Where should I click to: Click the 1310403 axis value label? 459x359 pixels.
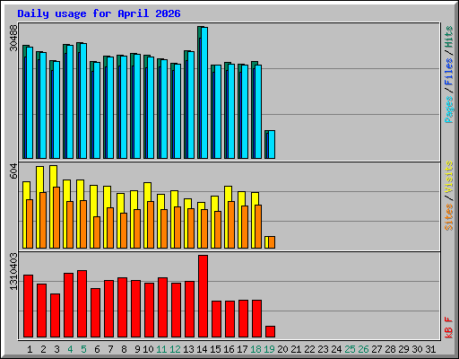click(x=13, y=271)
